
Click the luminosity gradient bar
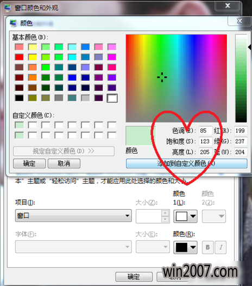coord(241,78)
